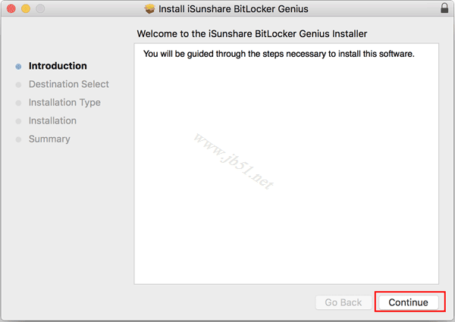Click the gray bullet beside Destination Select

[18, 85]
